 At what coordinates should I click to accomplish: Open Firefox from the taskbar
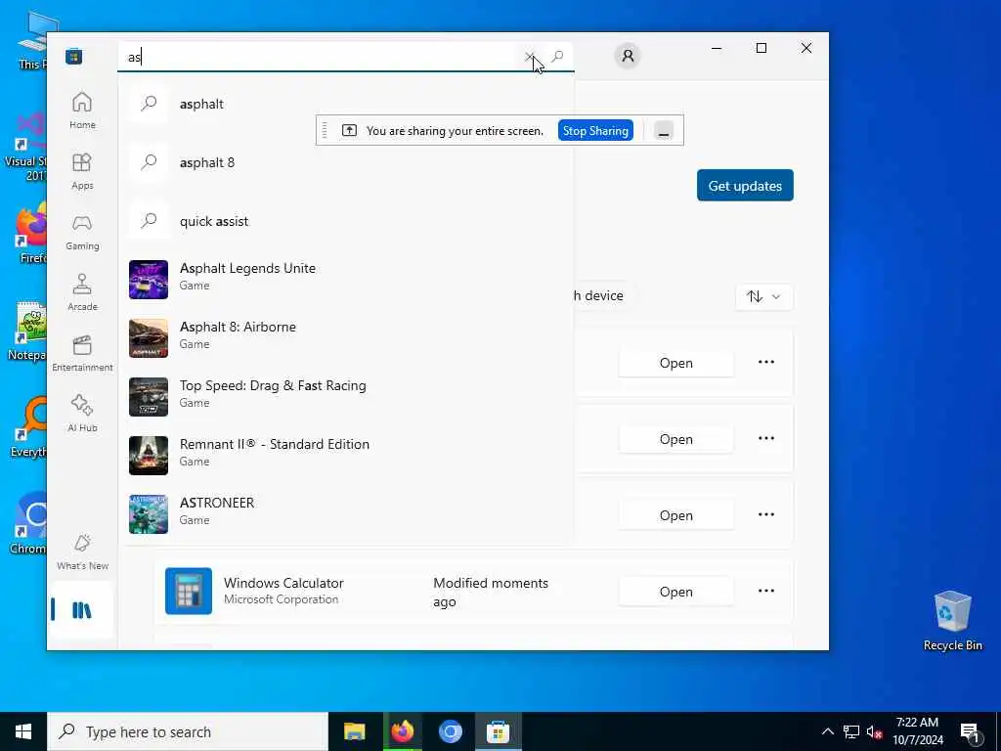[x=402, y=731]
